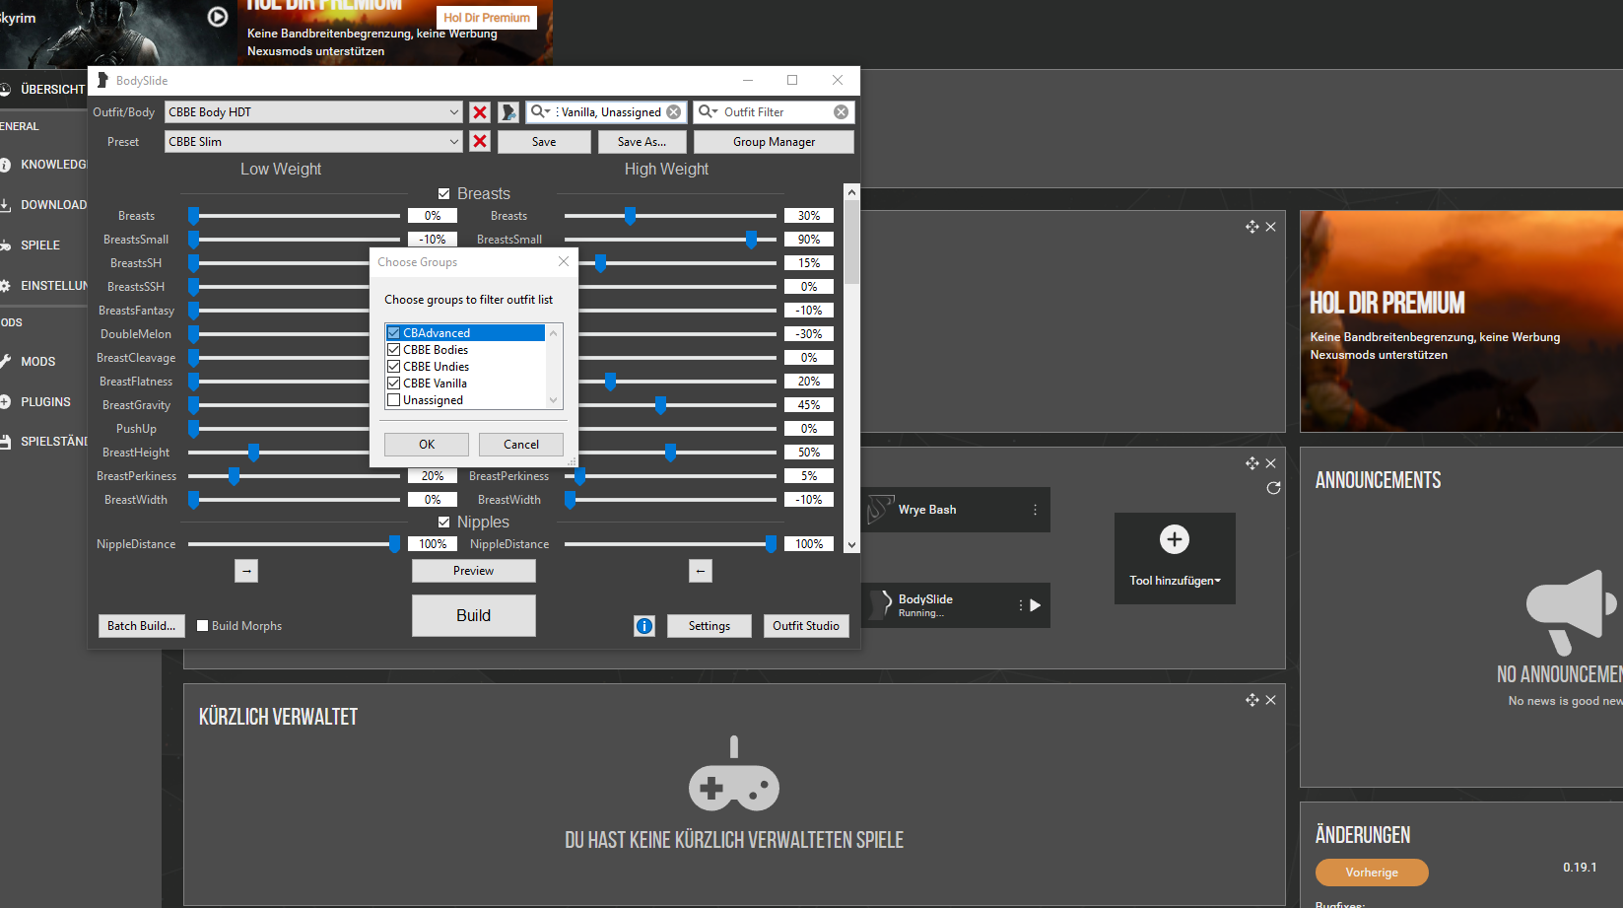
Task: Click the Build button
Action: [x=474, y=615]
